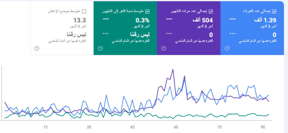Uncheck the إجمالي عدد النقرات checkbox
Viewport: 288px width, 133px height.
pos(274,11)
